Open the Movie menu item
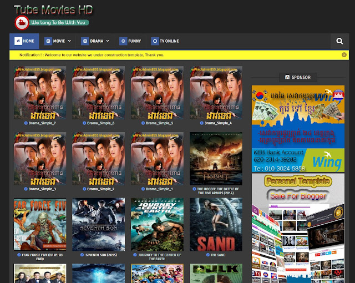Image resolution: width=355 pixels, height=283 pixels. tap(58, 41)
